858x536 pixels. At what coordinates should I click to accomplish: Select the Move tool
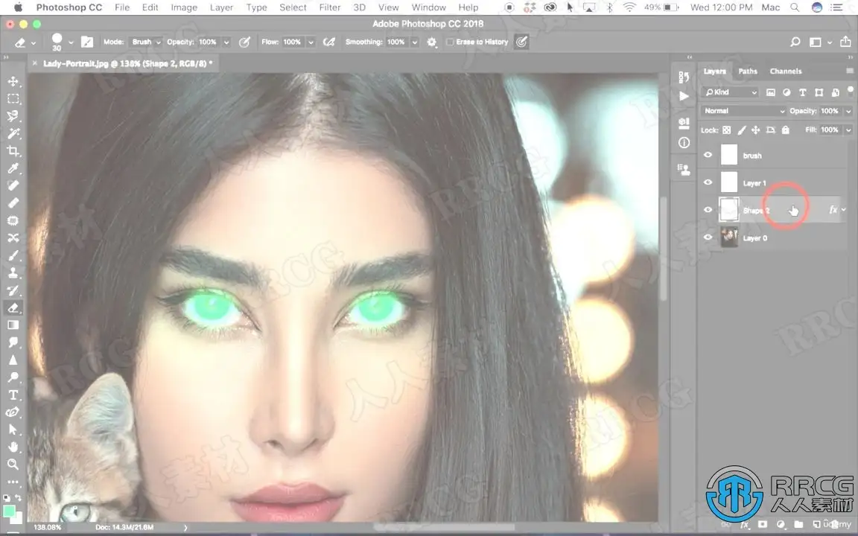[x=13, y=81]
